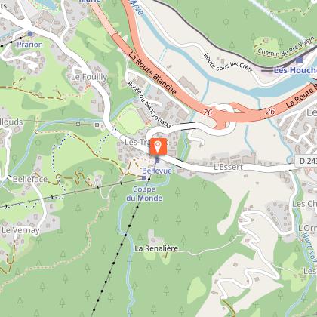Viewport: 317px width, 317px height.
Task: Click the D 243 road shield
Action: [307, 161]
